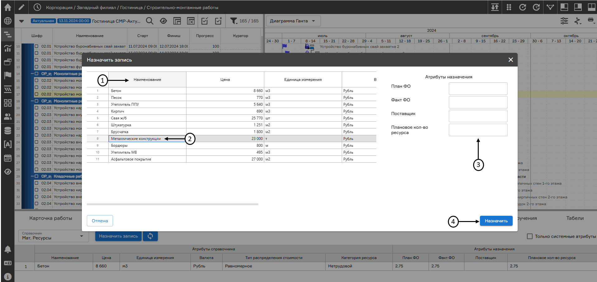Toggle the eye visibility icon in toolbar
597x282 pixels.
tap(163, 21)
